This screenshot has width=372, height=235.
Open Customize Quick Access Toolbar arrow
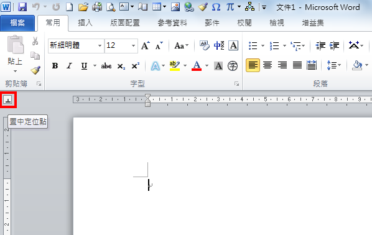tap(264, 7)
